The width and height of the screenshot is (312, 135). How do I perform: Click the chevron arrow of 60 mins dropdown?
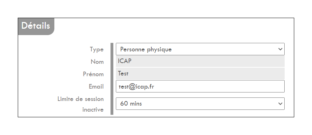click(280, 103)
